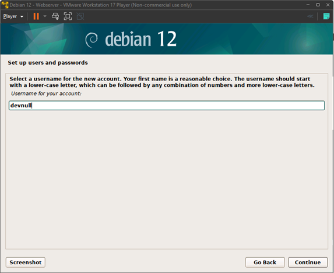Click the 'Set up users and passwords' heading
This screenshot has width=334, height=273.
coord(48,62)
